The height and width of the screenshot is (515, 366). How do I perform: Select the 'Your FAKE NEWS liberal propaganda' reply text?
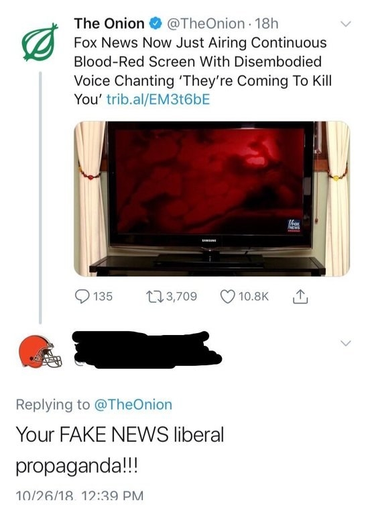[x=120, y=450]
